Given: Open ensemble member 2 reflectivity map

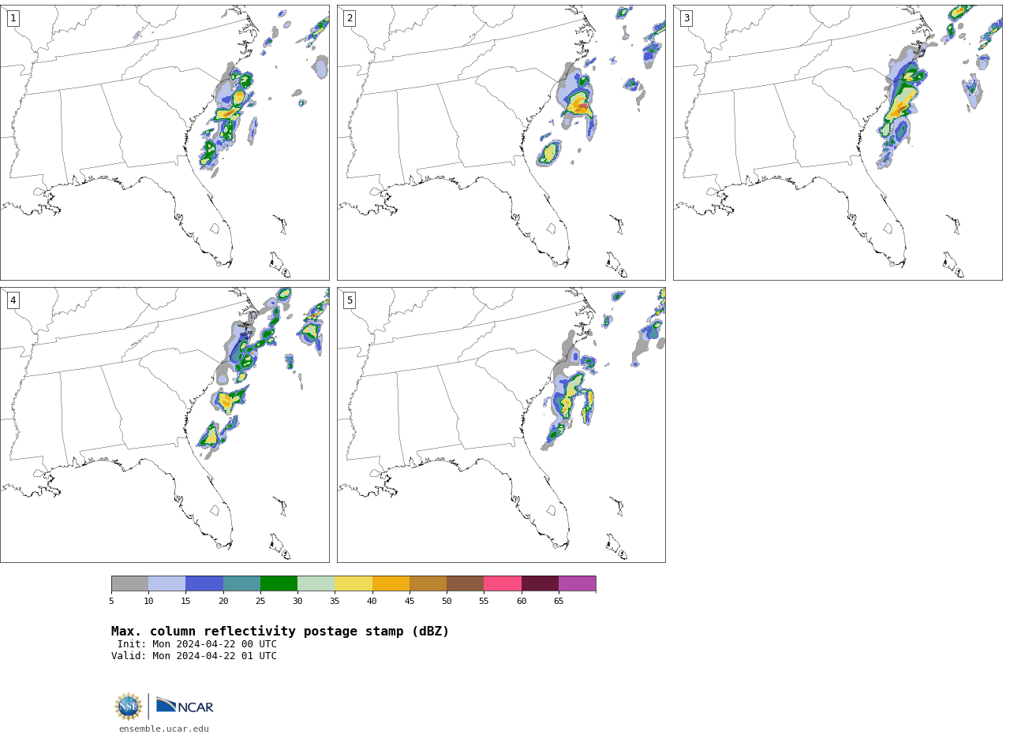Looking at the screenshot, I should pos(501,143).
